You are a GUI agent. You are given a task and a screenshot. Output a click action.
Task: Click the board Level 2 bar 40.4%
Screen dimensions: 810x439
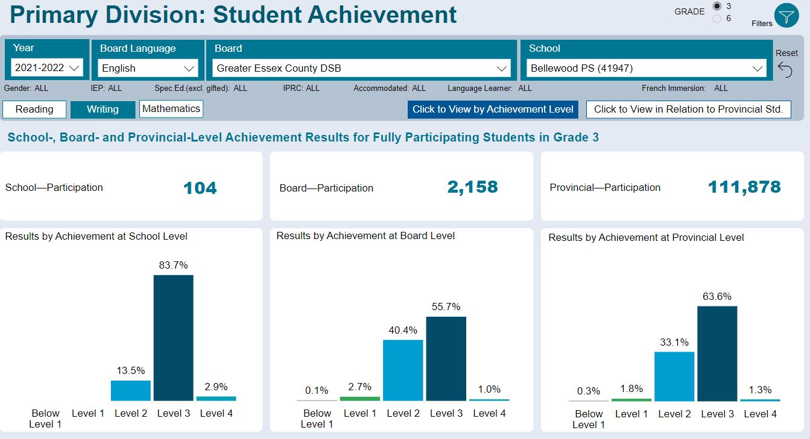tap(403, 370)
